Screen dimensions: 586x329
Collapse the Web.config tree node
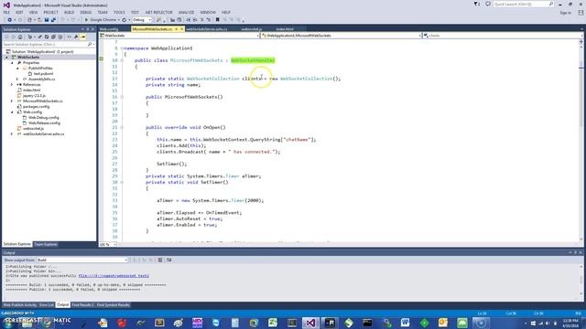[12, 111]
